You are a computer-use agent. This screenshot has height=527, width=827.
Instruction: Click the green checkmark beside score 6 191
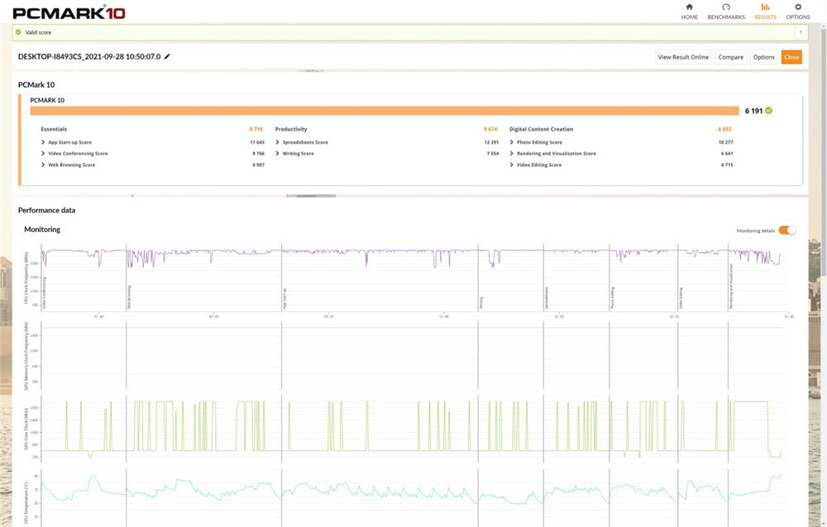(x=769, y=111)
